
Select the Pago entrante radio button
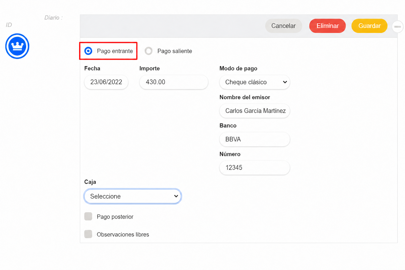(x=88, y=51)
